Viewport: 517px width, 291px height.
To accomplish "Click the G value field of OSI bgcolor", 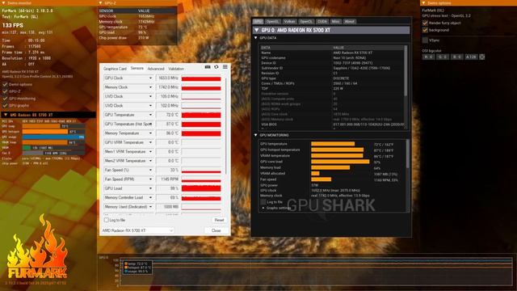I will 443,57.
